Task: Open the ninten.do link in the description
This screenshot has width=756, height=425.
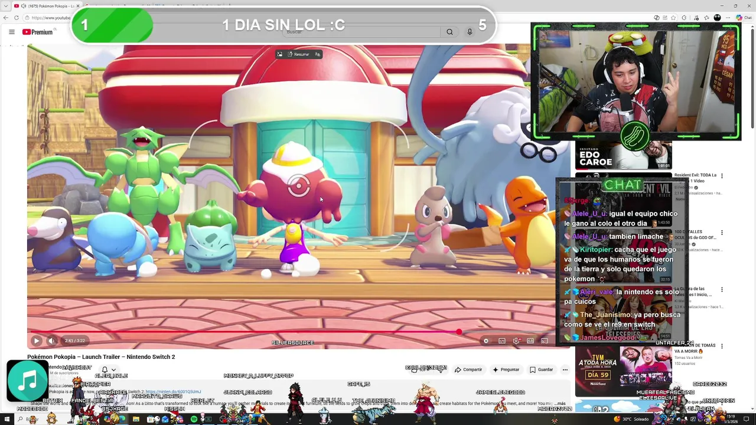Action: click(173, 392)
